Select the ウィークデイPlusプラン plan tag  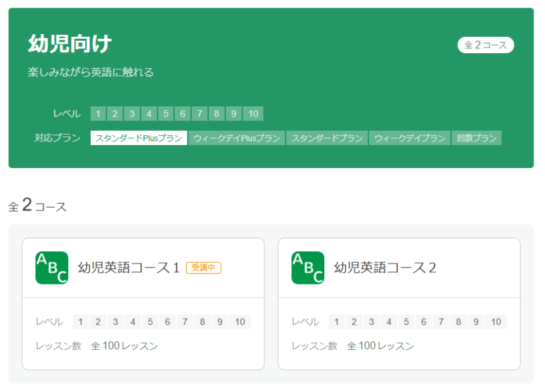pyautogui.click(x=237, y=138)
